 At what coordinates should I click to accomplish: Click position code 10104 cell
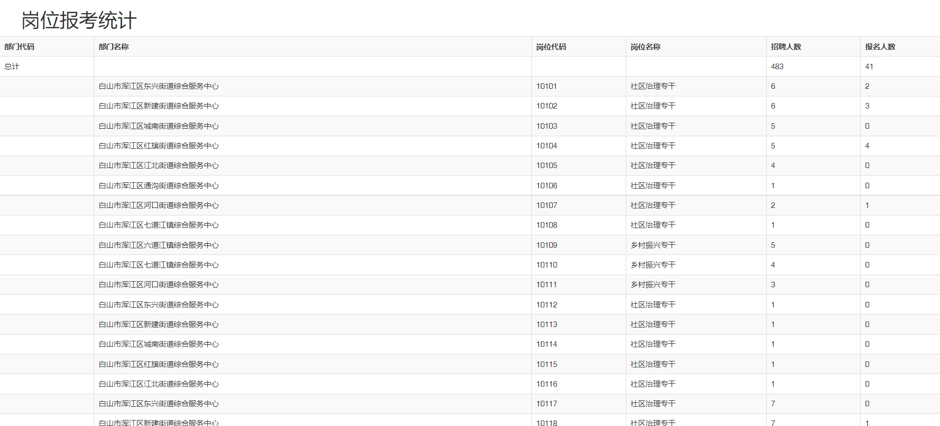tap(547, 146)
